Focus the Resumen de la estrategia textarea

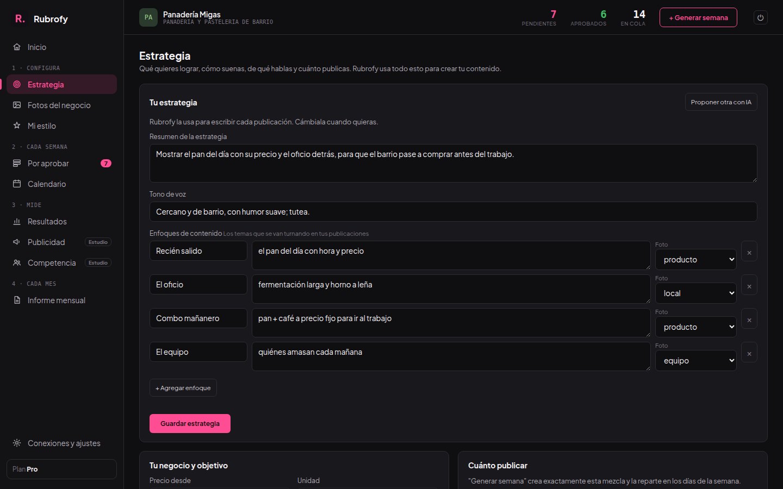[453, 163]
